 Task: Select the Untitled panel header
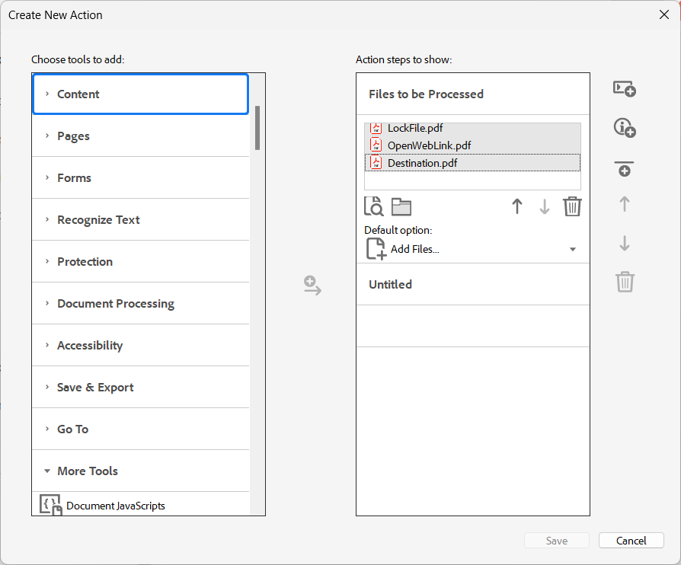pos(390,285)
